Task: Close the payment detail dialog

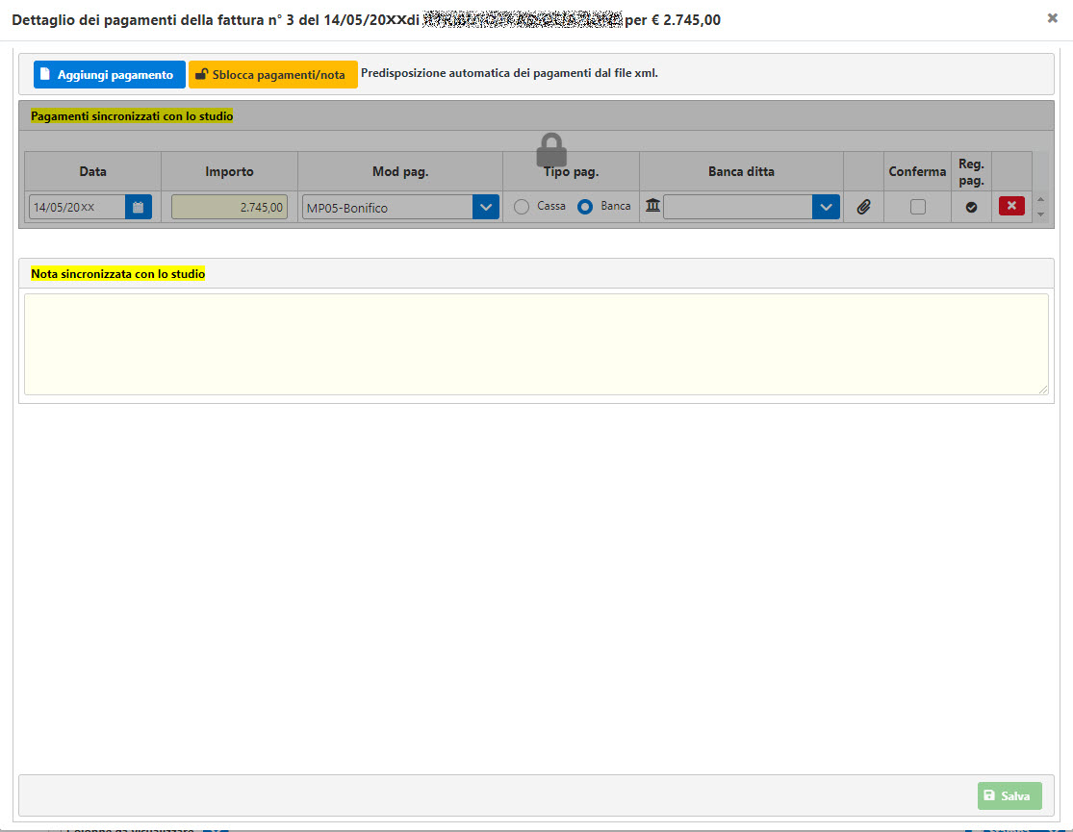Action: [x=1053, y=18]
